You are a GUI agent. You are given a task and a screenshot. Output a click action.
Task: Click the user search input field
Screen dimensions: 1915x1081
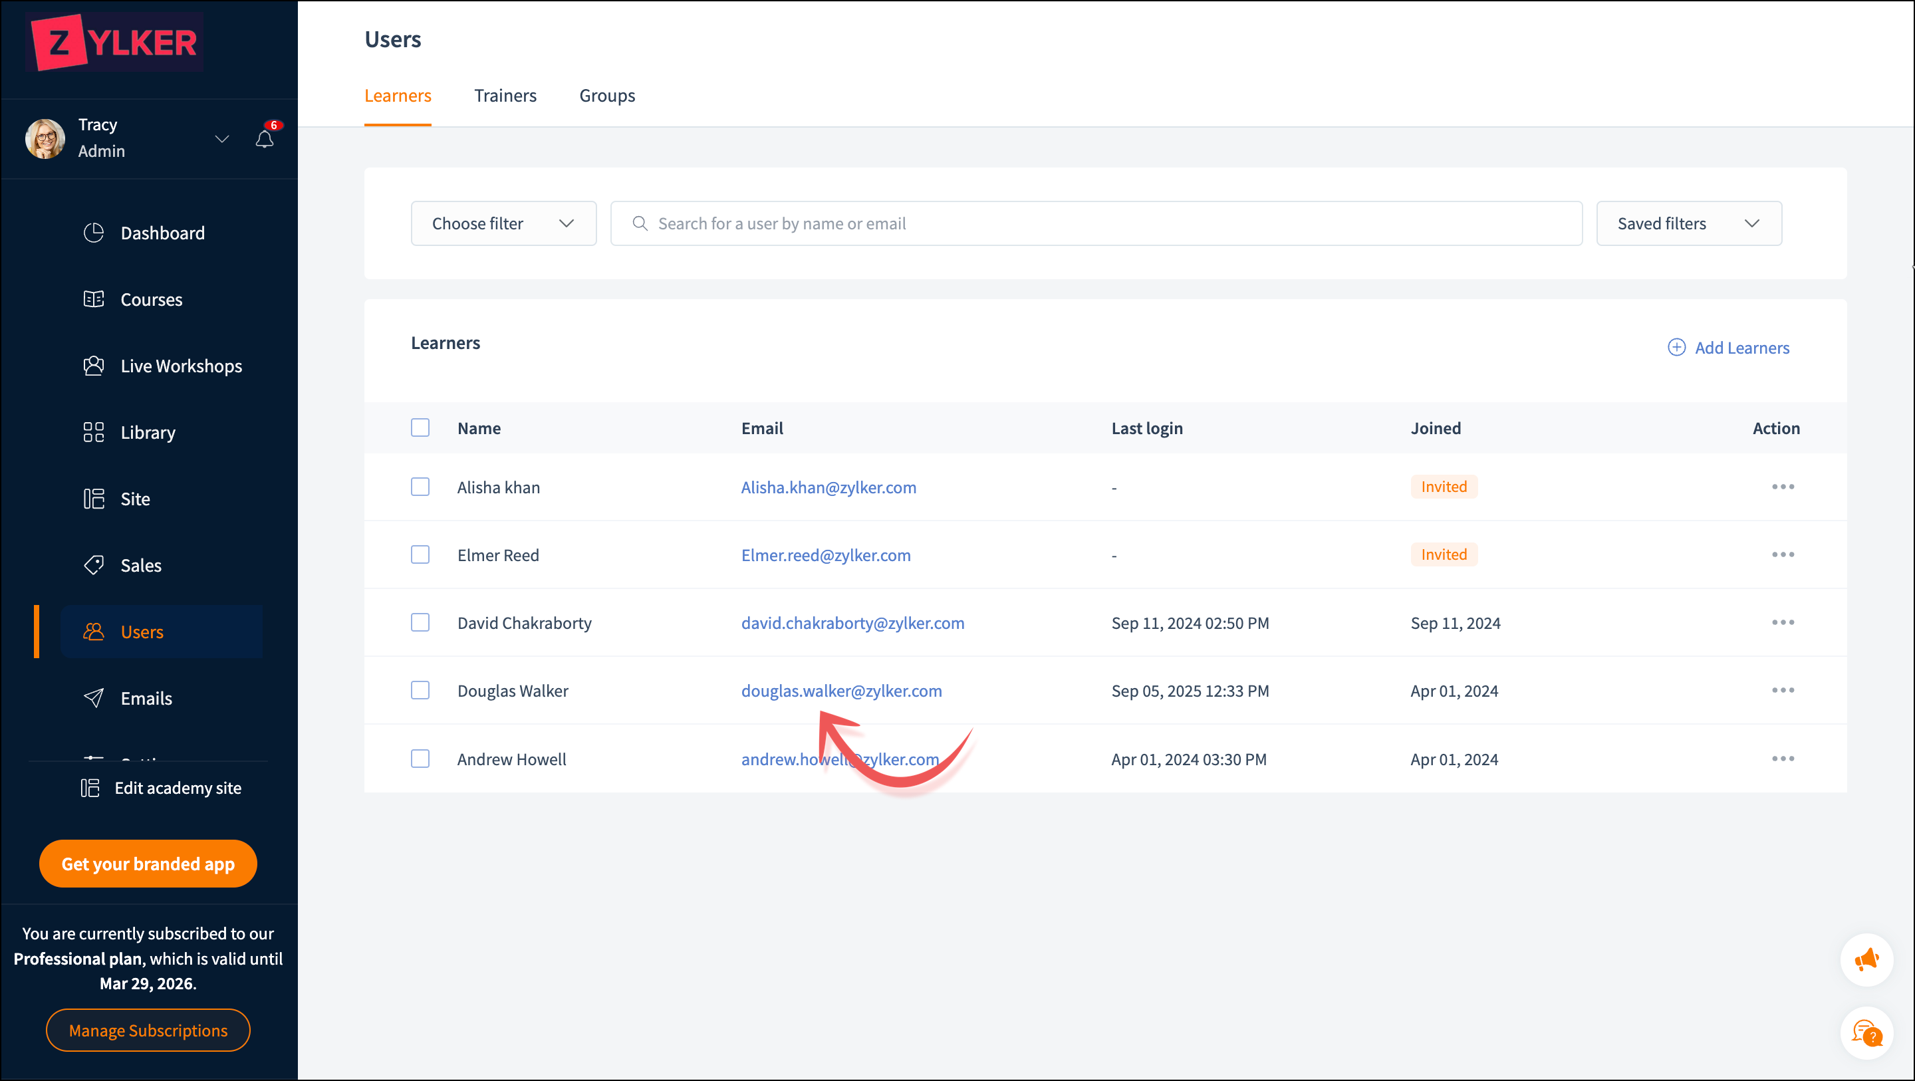pyautogui.click(x=1096, y=223)
